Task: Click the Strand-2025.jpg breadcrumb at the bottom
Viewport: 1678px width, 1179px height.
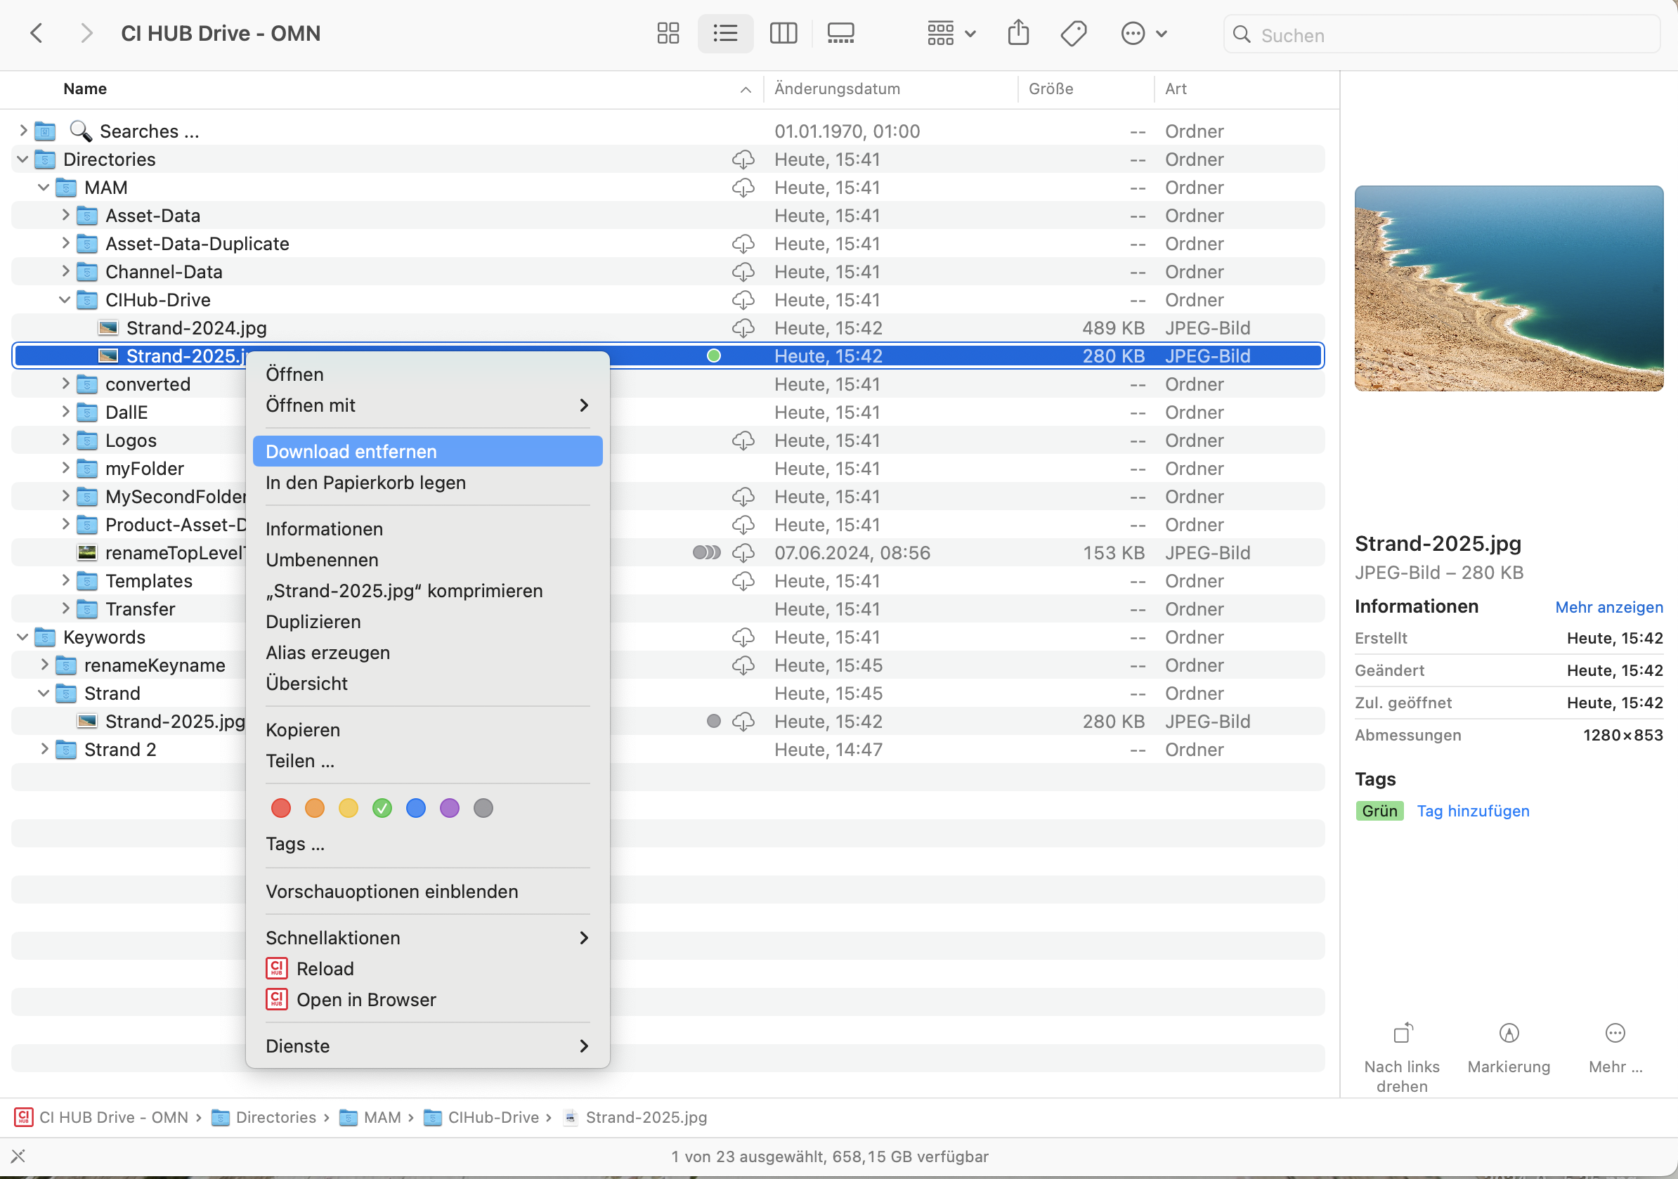Action: [645, 1117]
